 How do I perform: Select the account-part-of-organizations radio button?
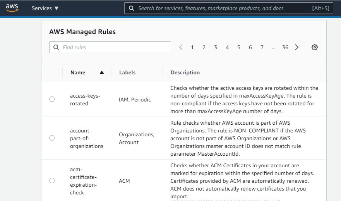click(x=52, y=138)
